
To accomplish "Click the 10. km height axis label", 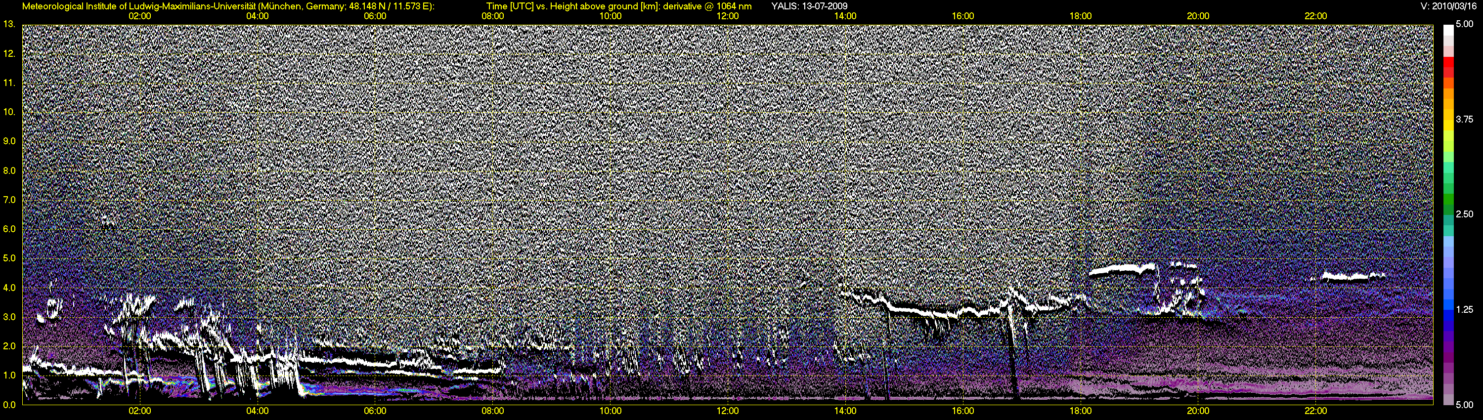I will pyautogui.click(x=8, y=112).
